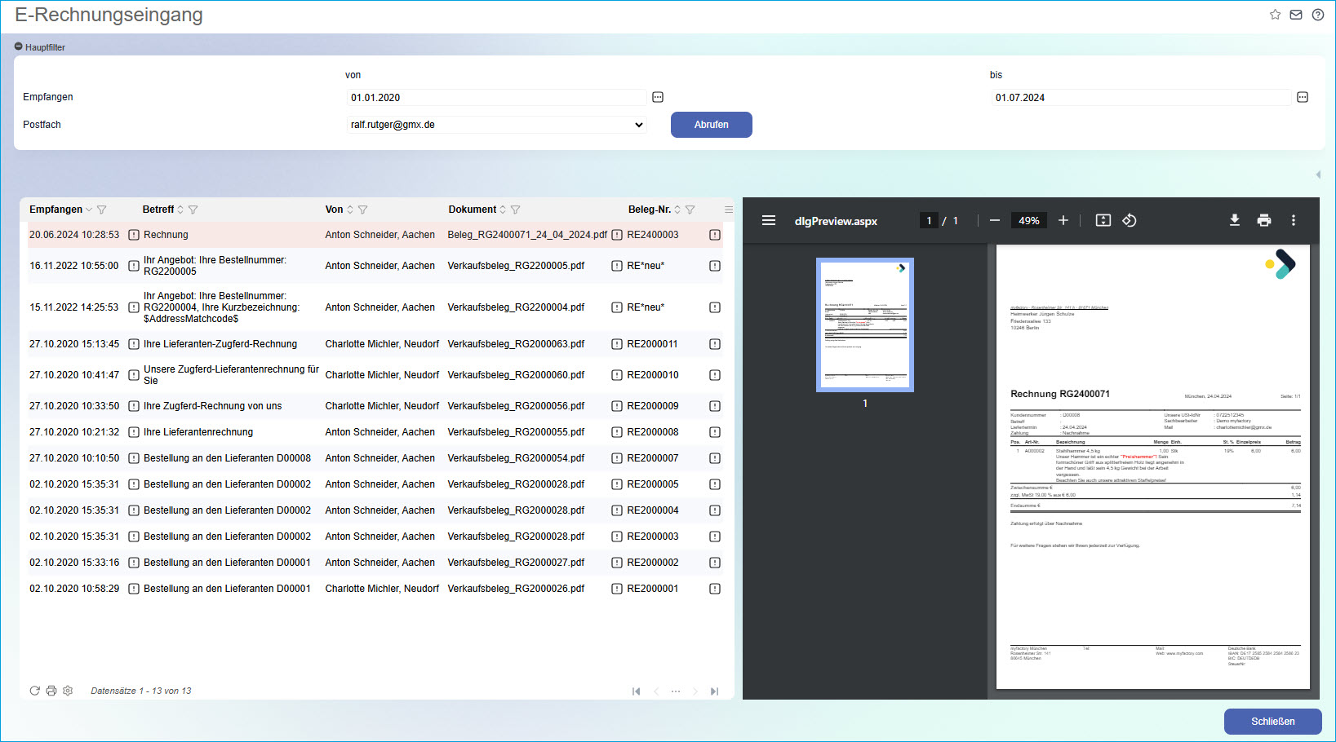Viewport: 1336px width, 742px height.
Task: Sort the Betreff column
Action: [180, 210]
